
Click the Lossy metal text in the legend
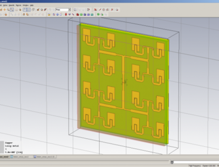pos(12,146)
